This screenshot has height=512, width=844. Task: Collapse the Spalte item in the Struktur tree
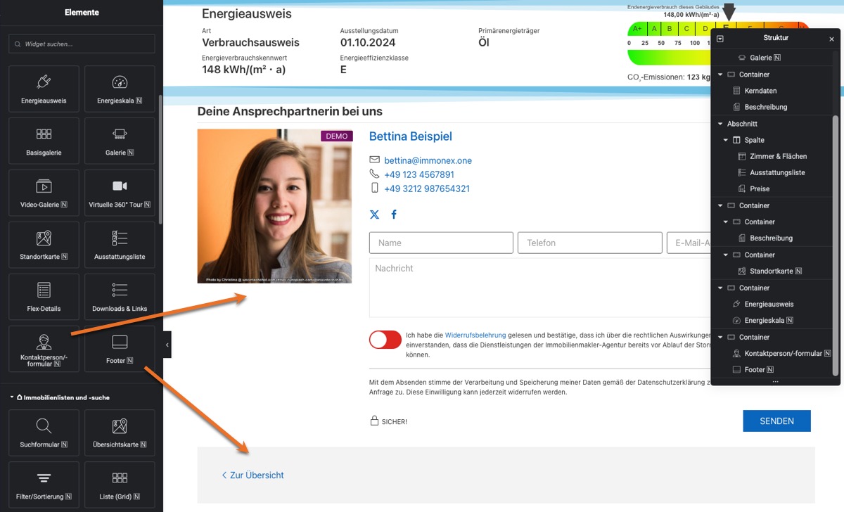coord(725,139)
